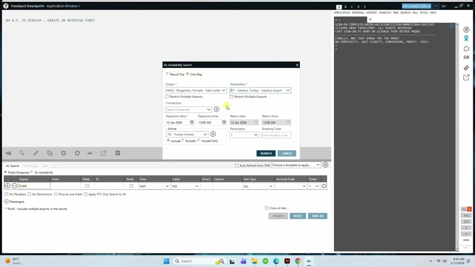Screen dimensions: 475x267
Task: Open the departure date calendar picker
Action: 192,122
